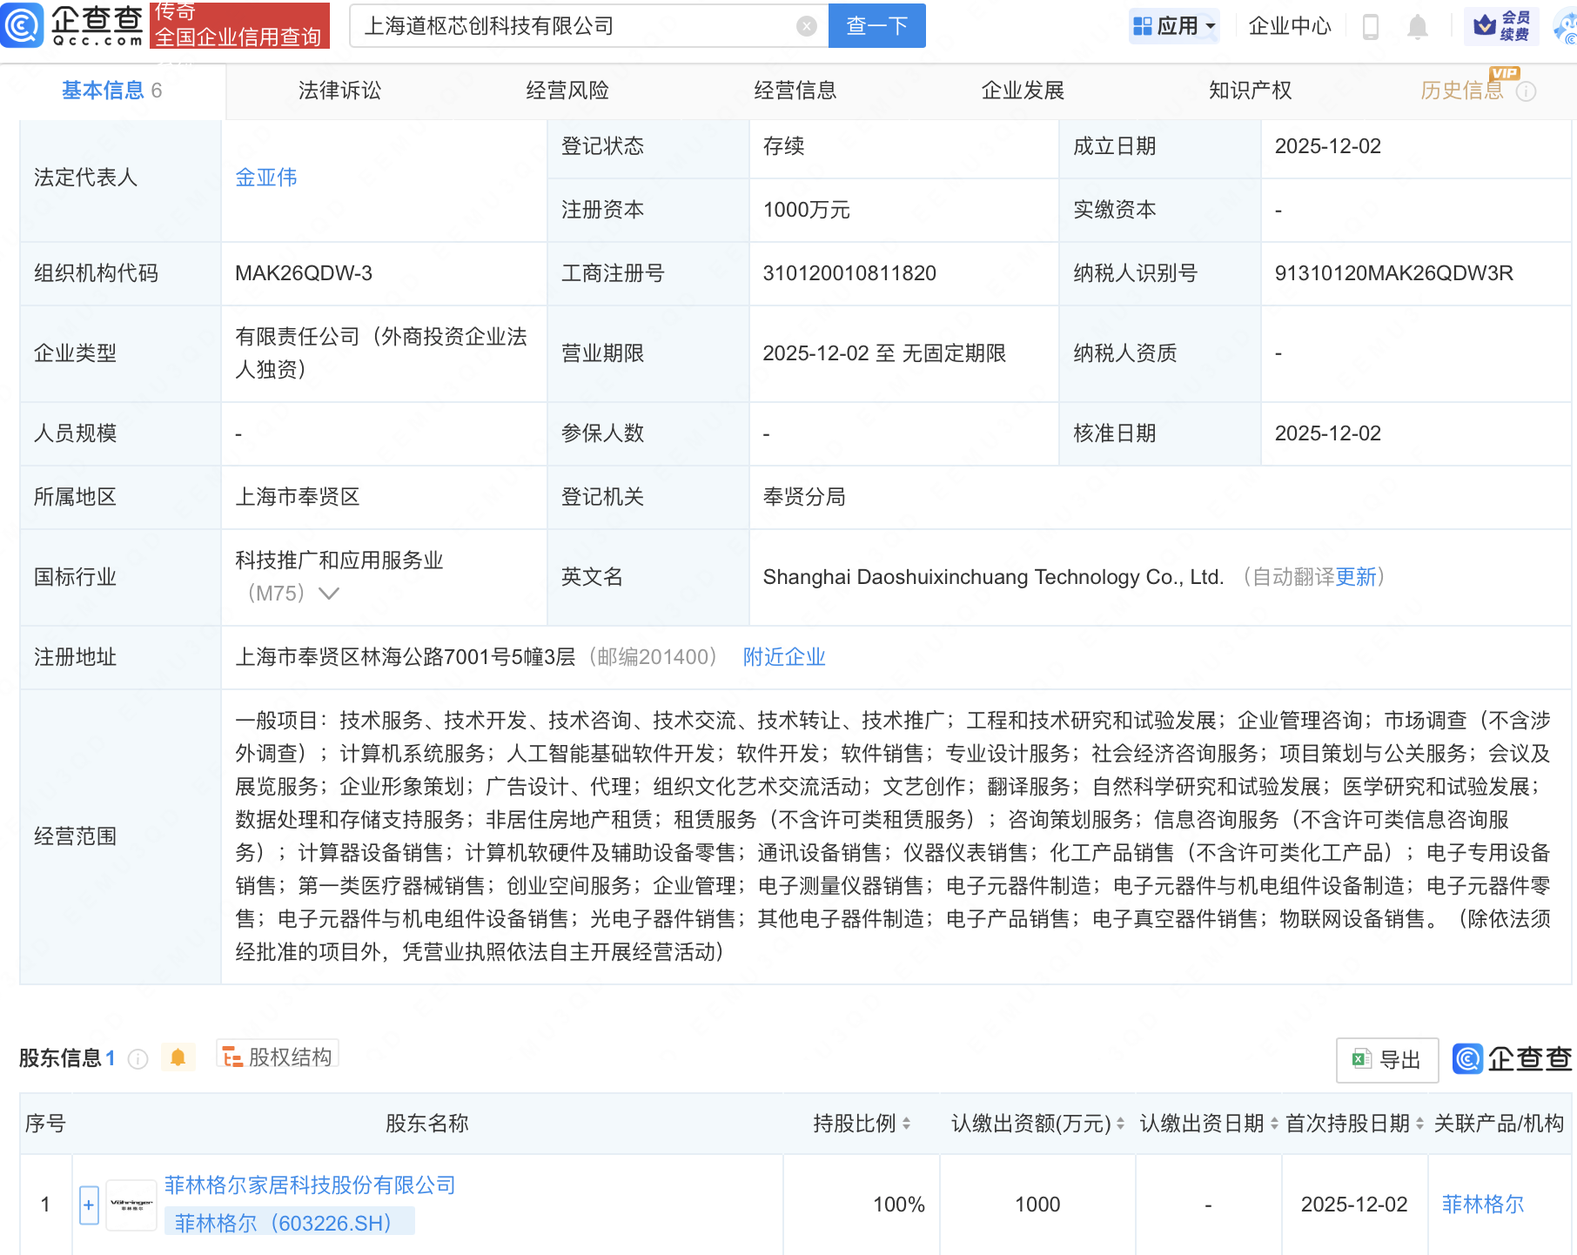Click the bell alert icon beside 股东信息
The image size is (1577, 1255).
(x=178, y=1057)
